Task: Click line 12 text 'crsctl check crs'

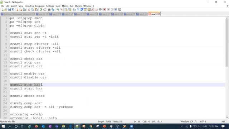Action: [26, 59]
